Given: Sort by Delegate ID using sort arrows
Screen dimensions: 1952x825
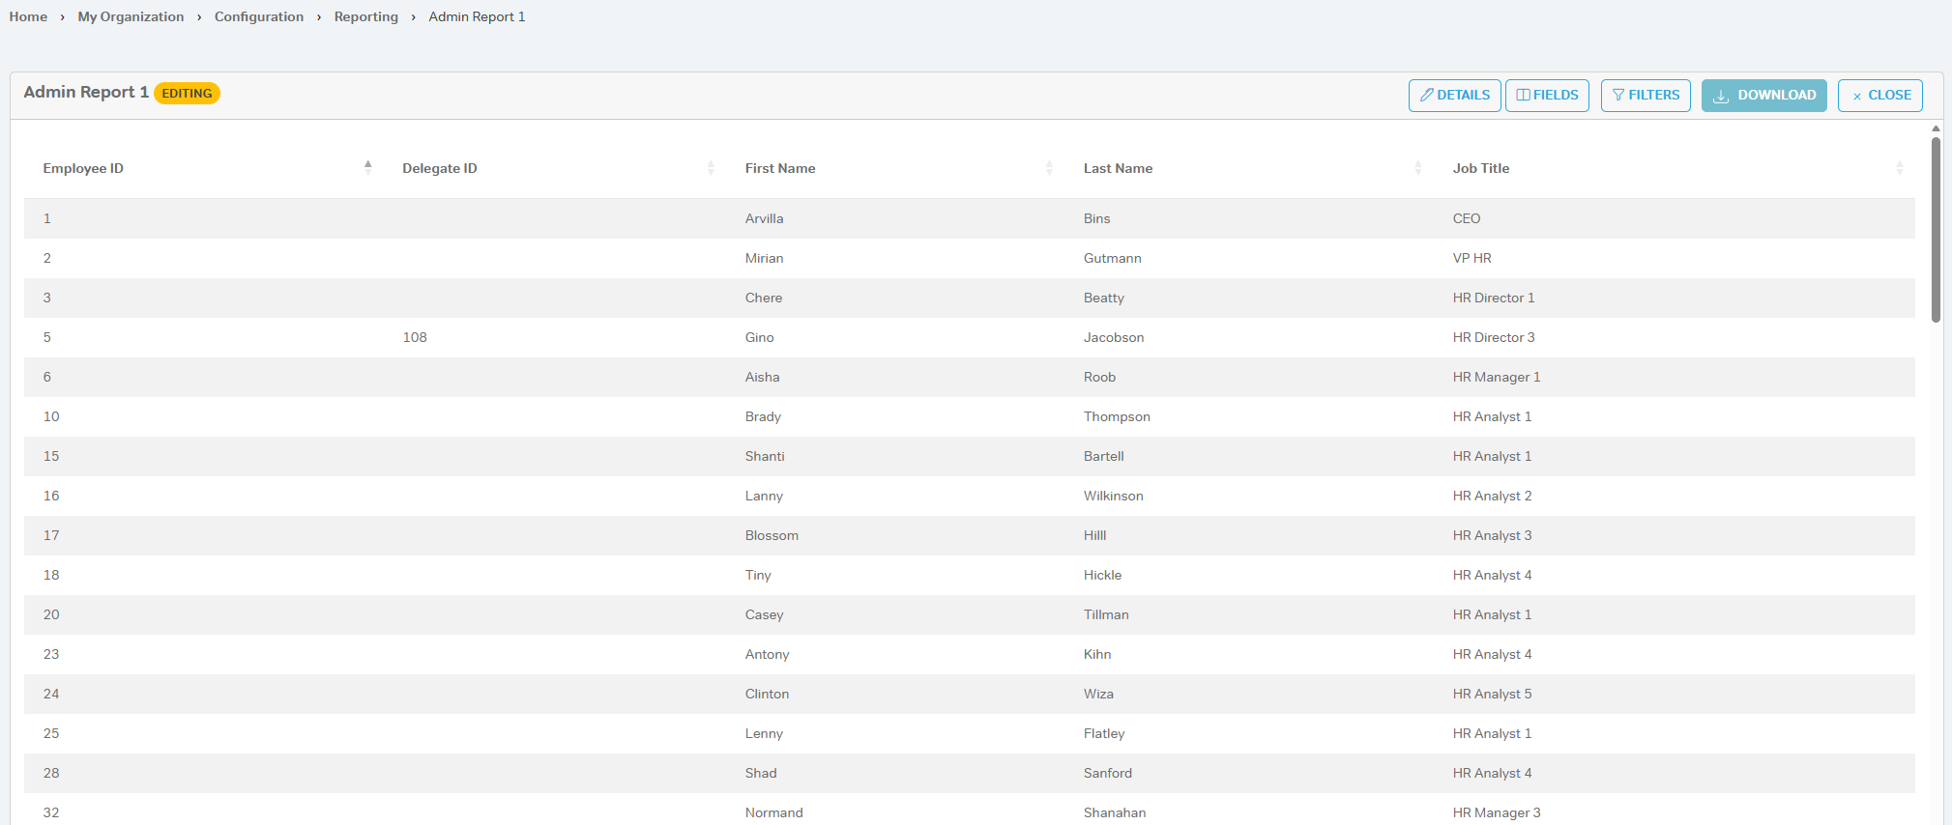Looking at the screenshot, I should pos(711,168).
